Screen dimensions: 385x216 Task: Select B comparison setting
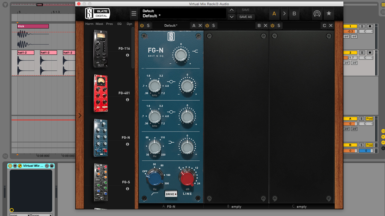click(294, 14)
